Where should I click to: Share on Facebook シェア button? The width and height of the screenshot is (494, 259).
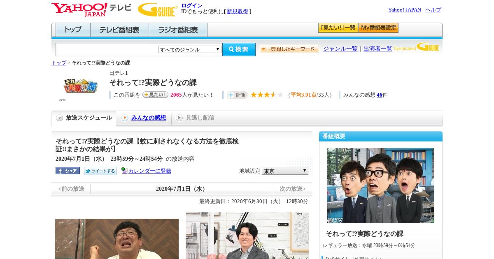click(68, 171)
